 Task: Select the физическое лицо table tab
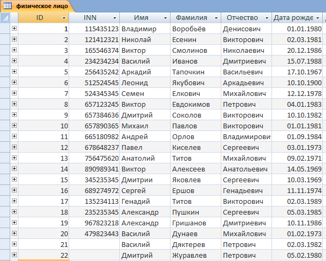pyautogui.click(x=37, y=6)
